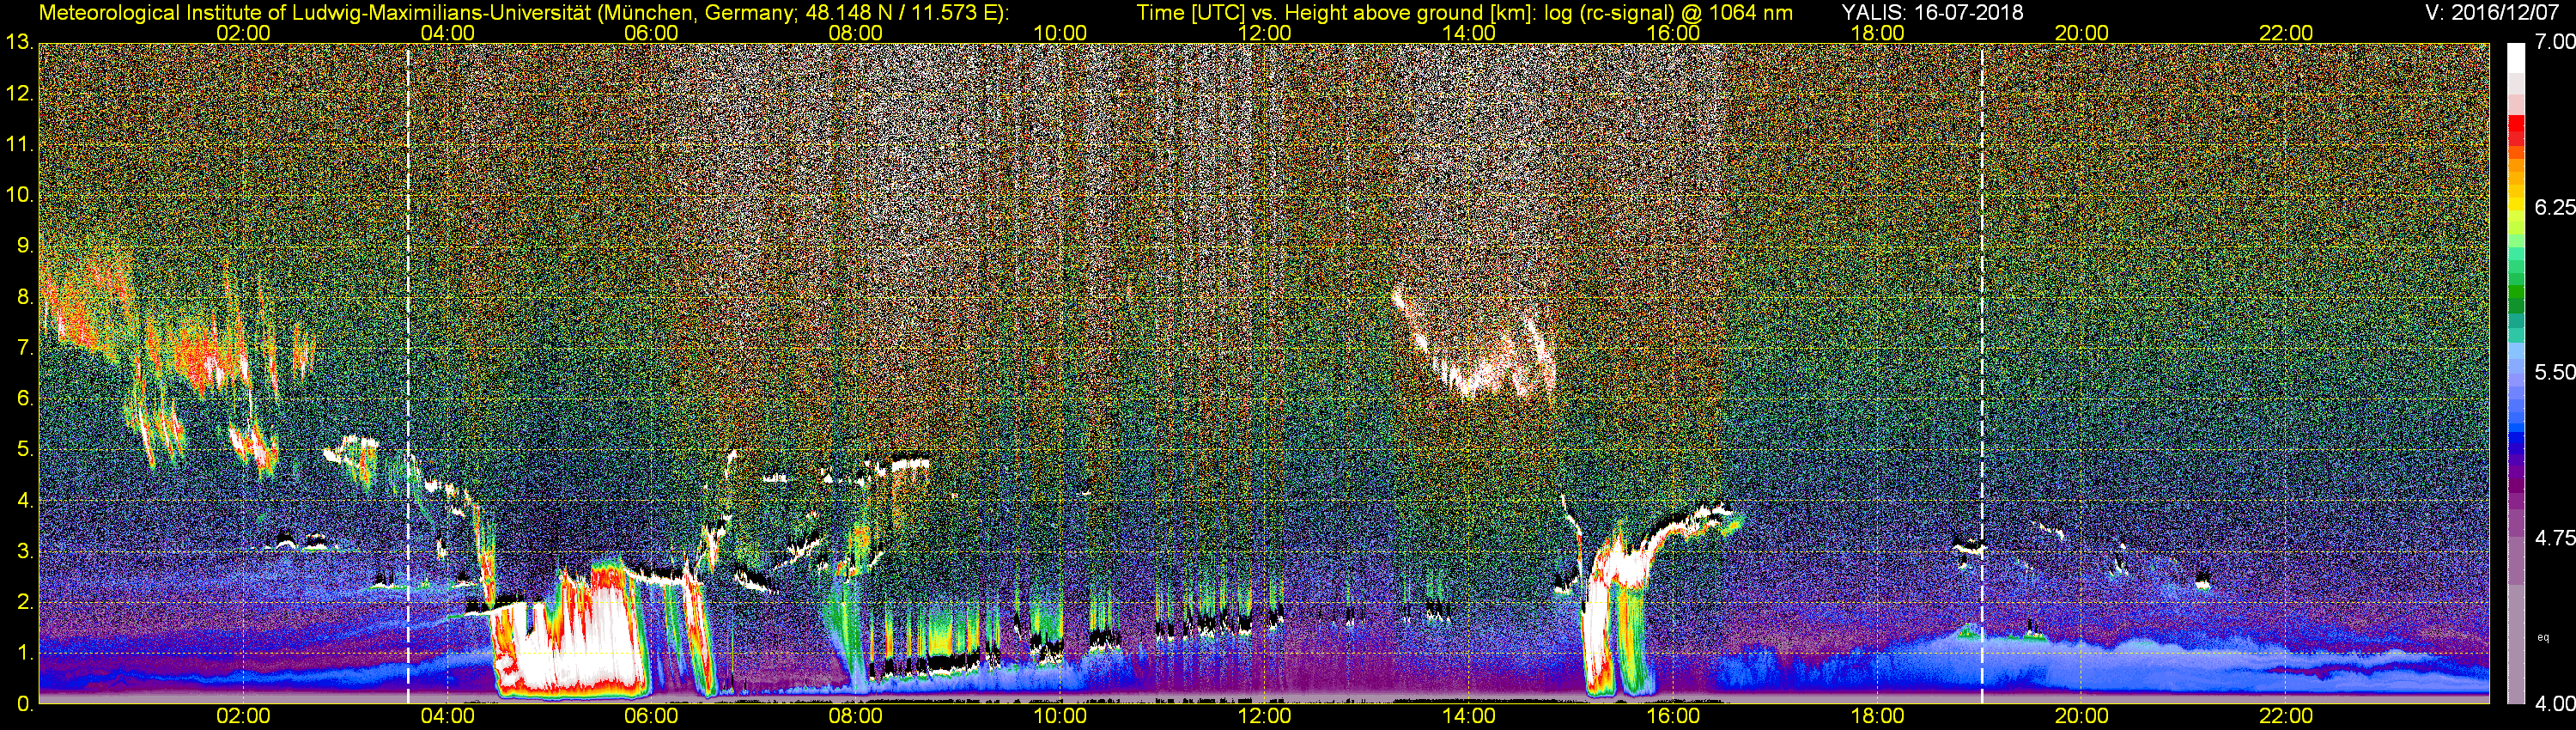Click the 13 km height axis label
The height and width of the screenshot is (730, 2576).
(x=19, y=42)
